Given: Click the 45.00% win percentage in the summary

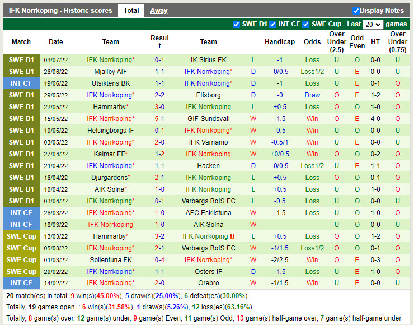Looking at the screenshot, I should point(108,296).
